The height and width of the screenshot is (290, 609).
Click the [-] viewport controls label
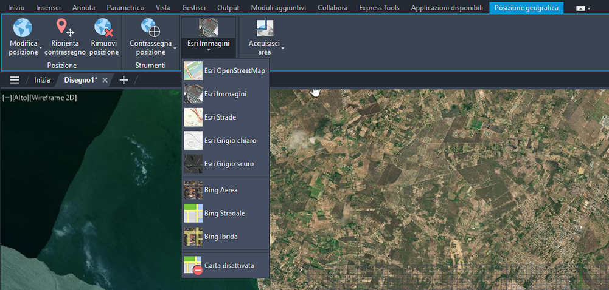click(x=7, y=98)
